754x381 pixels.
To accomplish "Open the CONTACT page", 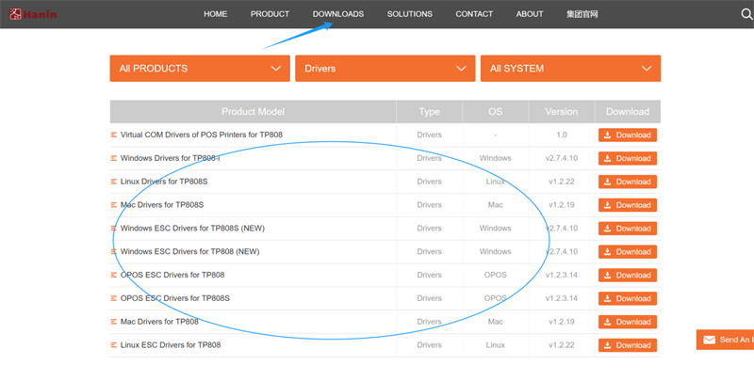I will click(474, 14).
